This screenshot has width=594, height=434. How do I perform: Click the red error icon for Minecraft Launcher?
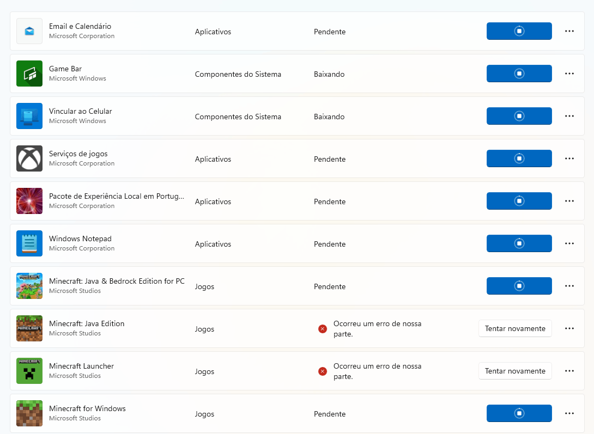pyautogui.click(x=323, y=371)
